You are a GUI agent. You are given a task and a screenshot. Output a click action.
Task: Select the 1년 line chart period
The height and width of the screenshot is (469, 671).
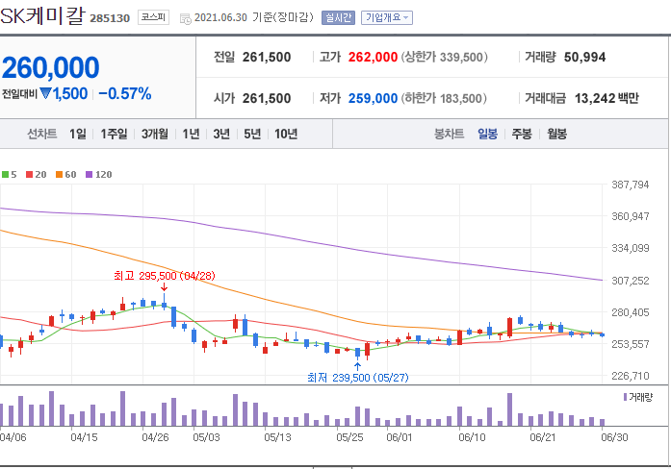[191, 135]
